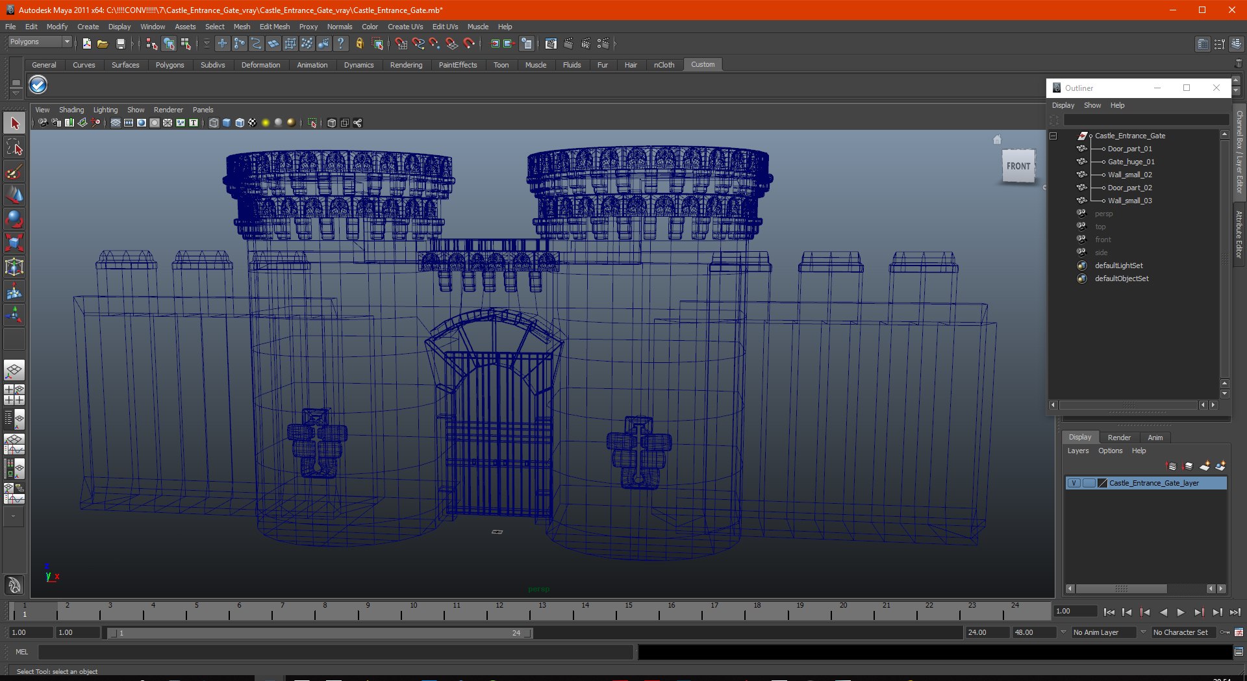
Task: Select the Universal Manipulator tool
Action: (14, 267)
